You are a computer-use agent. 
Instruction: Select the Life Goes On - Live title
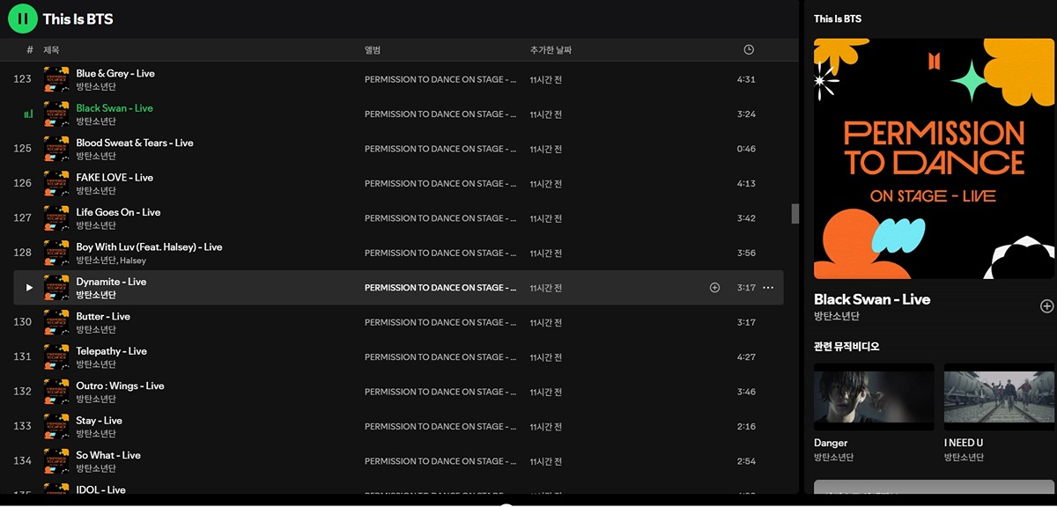[118, 212]
